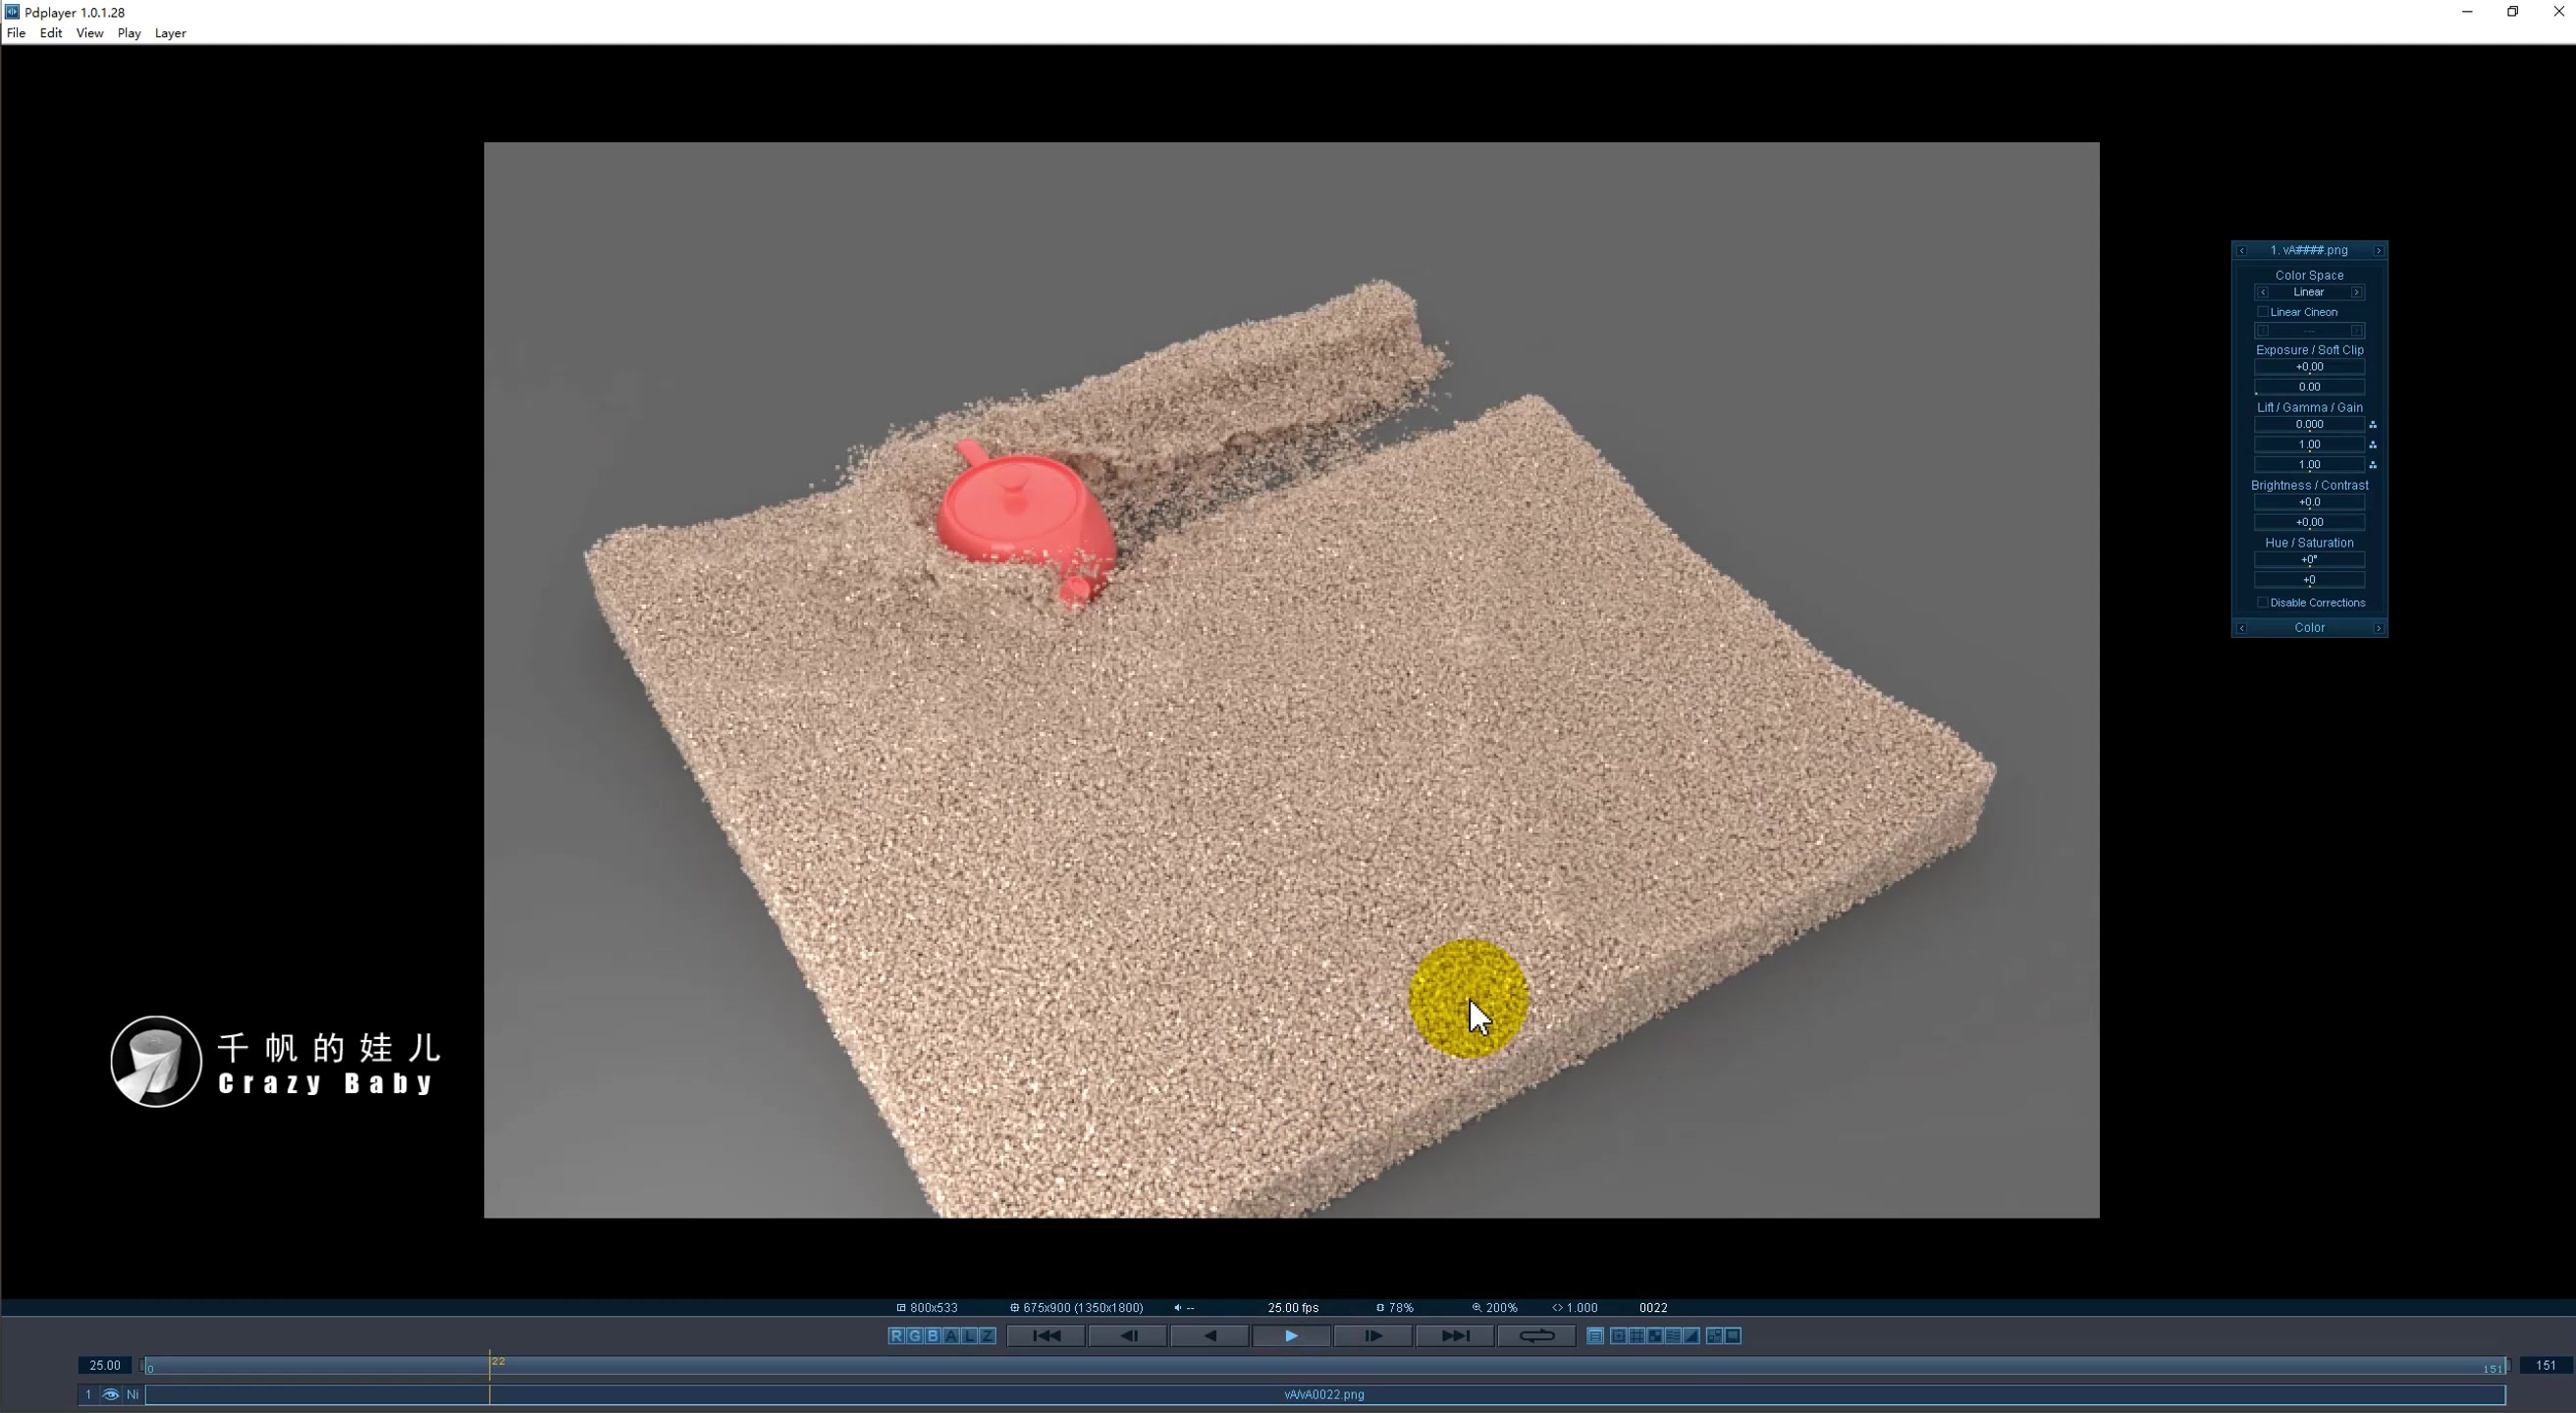
Task: Toggle layer 1 visibility eye icon
Action: [x=111, y=1394]
